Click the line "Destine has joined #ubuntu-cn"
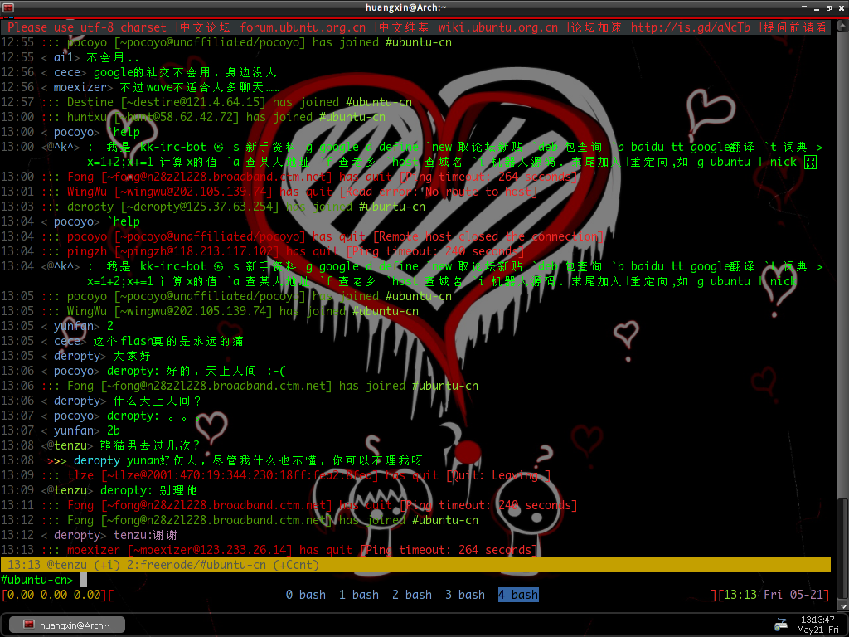This screenshot has width=849, height=637. point(206,102)
